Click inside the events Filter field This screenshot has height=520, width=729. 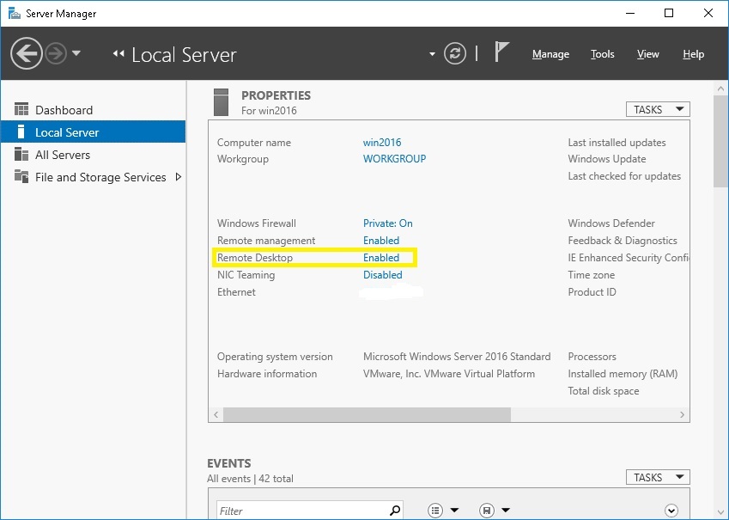click(x=302, y=511)
